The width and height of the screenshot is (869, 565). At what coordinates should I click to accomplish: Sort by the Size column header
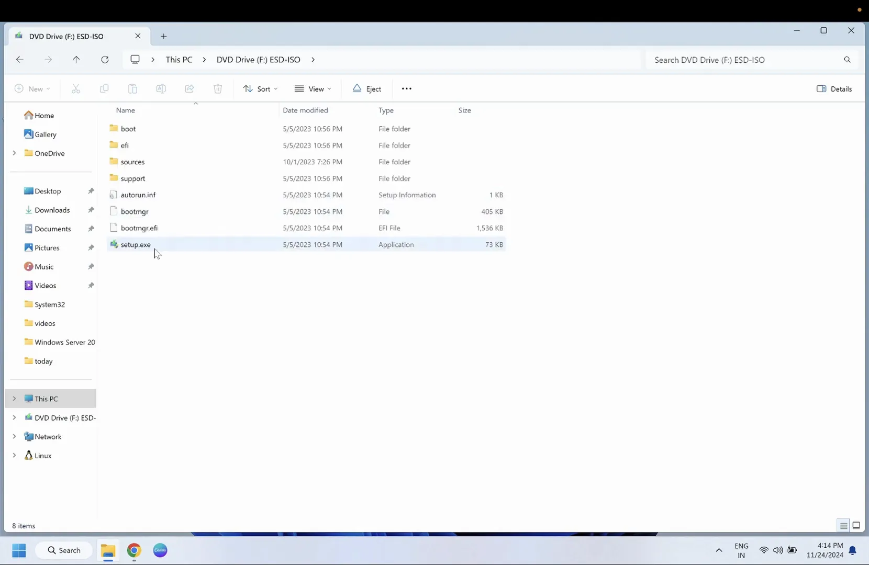(x=465, y=110)
